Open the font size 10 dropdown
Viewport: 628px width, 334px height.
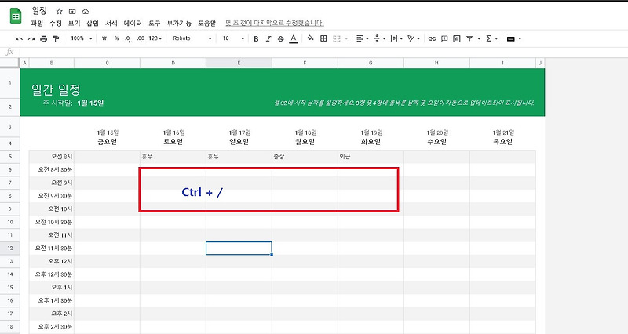233,38
